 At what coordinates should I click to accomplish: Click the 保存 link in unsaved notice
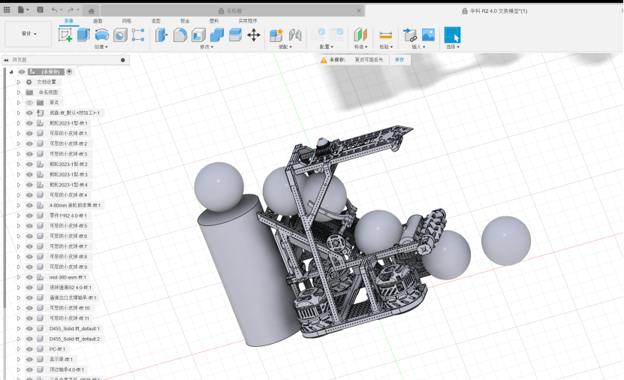point(399,59)
